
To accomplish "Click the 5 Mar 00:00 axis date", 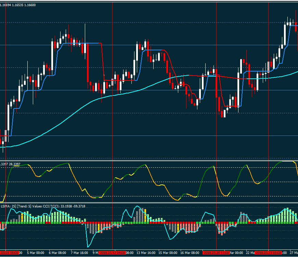I will pyautogui.click(x=36, y=253).
